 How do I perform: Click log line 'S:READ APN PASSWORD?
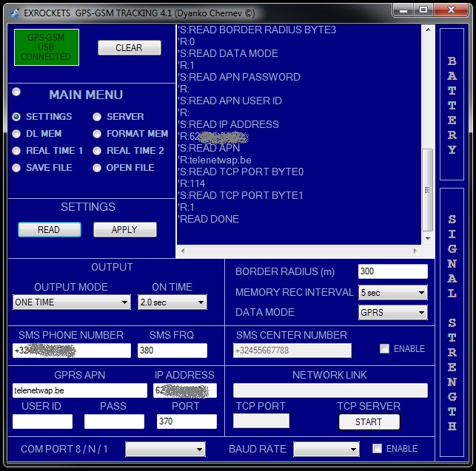(239, 78)
